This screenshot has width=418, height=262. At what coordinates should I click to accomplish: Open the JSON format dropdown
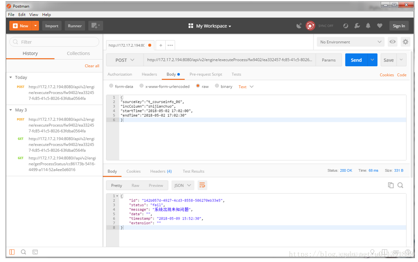tap(182, 185)
